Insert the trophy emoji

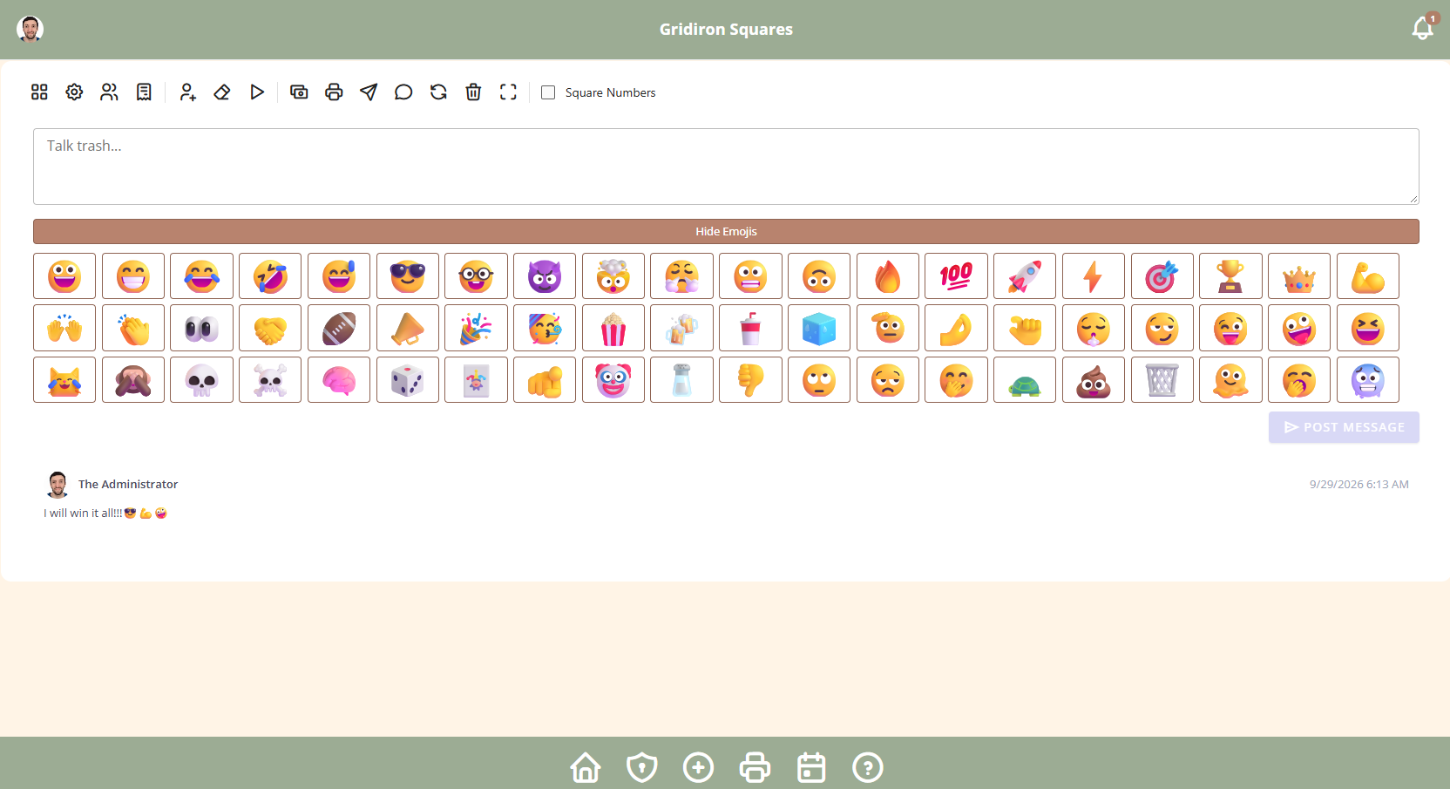(1230, 276)
